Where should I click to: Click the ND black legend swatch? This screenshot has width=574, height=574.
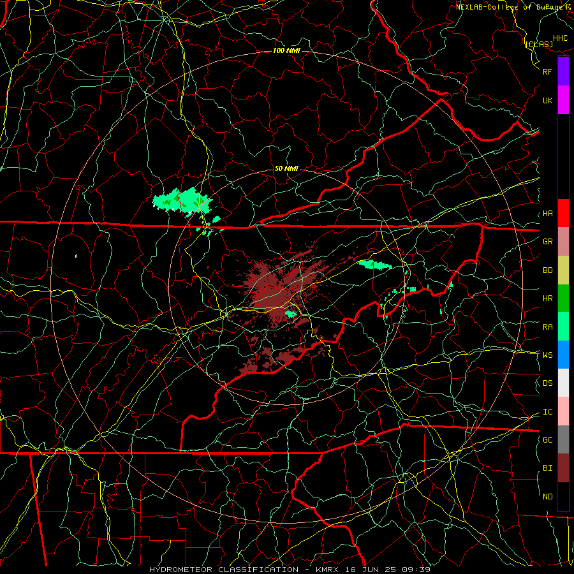[x=563, y=496]
